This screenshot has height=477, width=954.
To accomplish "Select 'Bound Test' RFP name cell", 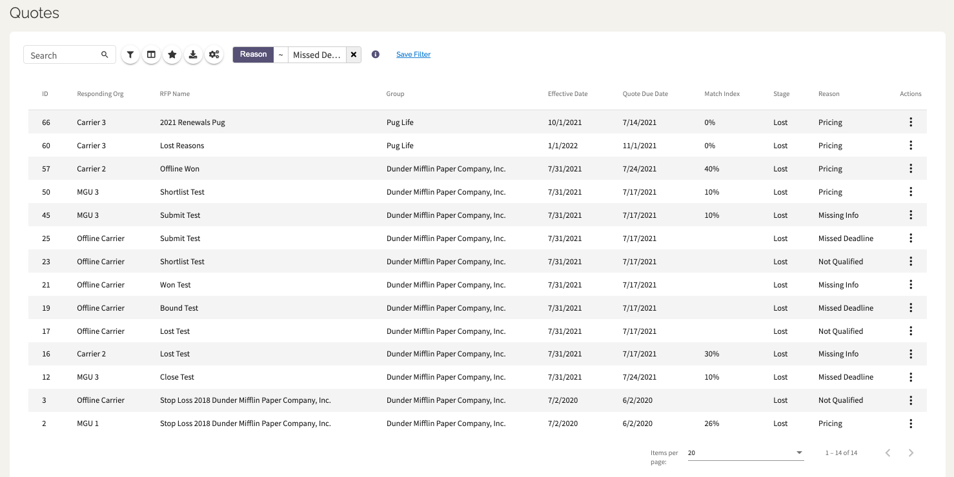I will click(x=179, y=308).
